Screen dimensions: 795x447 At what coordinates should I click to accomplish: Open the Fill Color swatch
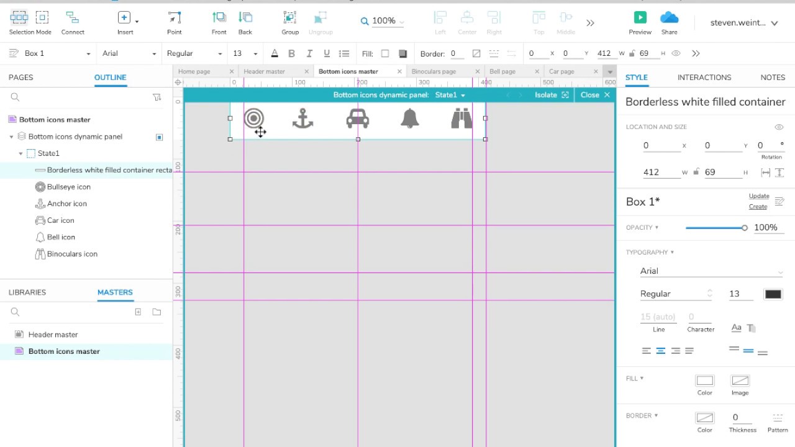(x=705, y=381)
